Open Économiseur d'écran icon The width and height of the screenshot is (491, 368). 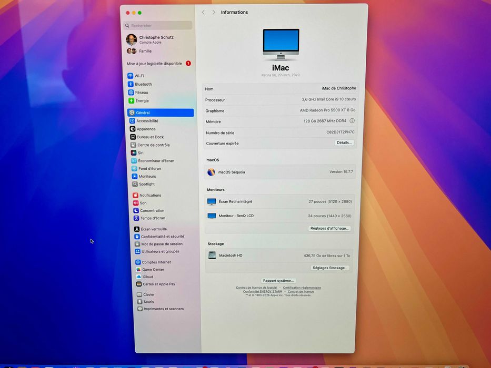[134, 160]
